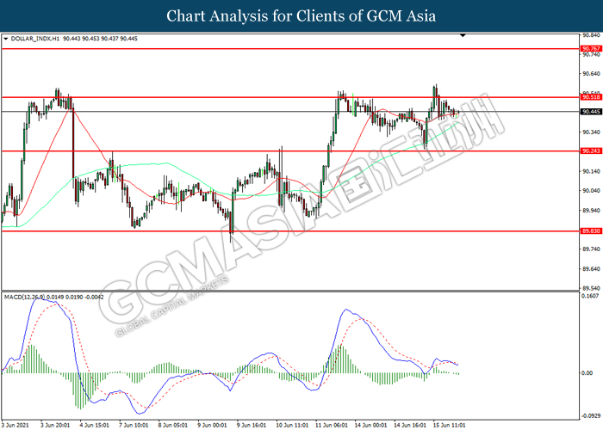This screenshot has width=603, height=430.
Task: Click the chart shift marker triangle at top
Action: (463, 35)
